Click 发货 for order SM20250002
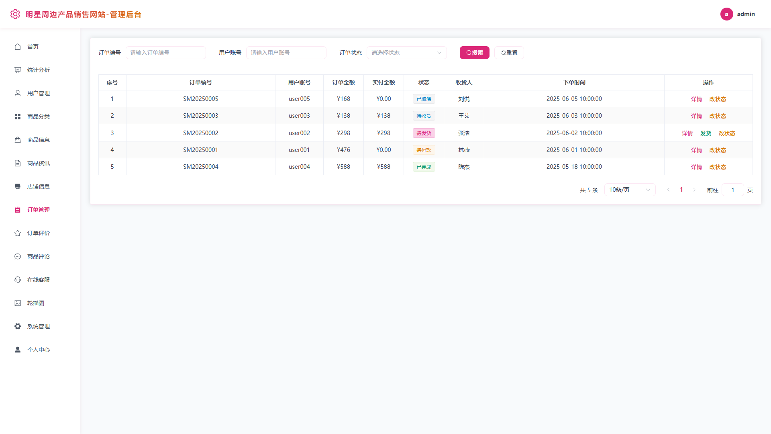The height and width of the screenshot is (434, 771). pyautogui.click(x=706, y=133)
